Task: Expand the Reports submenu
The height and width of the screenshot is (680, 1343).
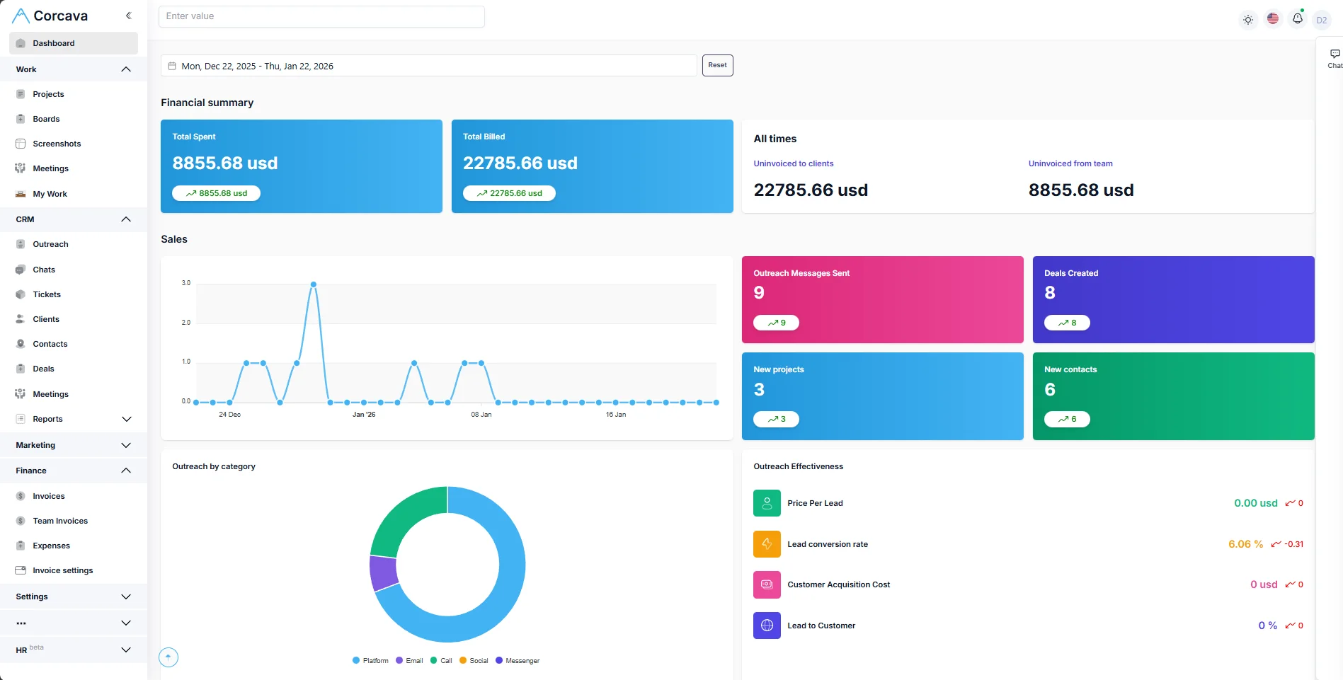Action: pos(126,419)
